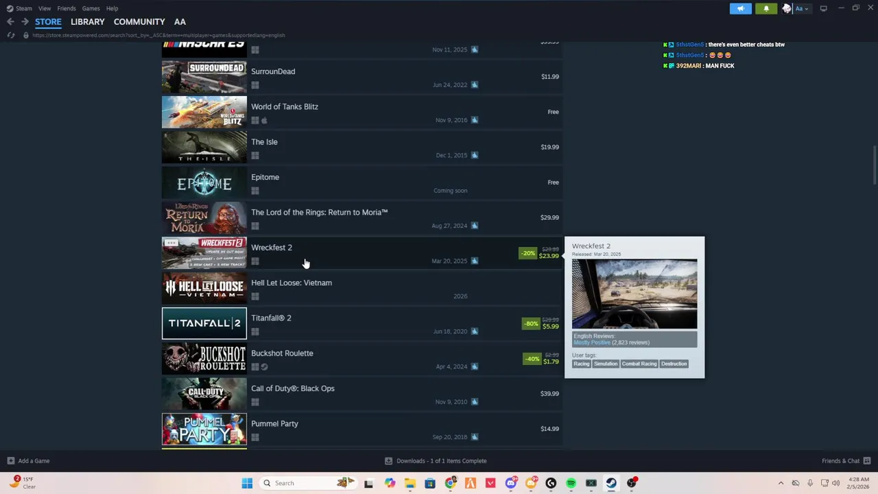Reload the store page

click(x=10, y=35)
